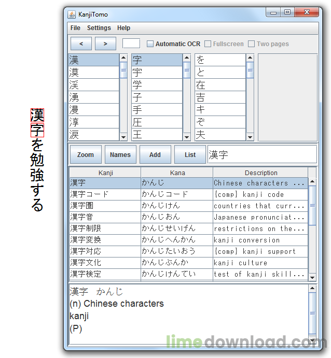Click the List button
This screenshot has height=358, width=331.
[190, 154]
